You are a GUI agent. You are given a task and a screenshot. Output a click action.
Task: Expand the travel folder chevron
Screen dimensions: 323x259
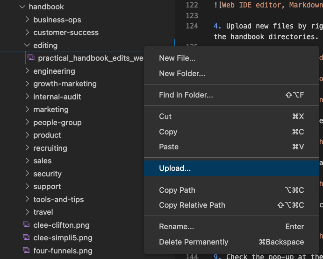pyautogui.click(x=27, y=212)
